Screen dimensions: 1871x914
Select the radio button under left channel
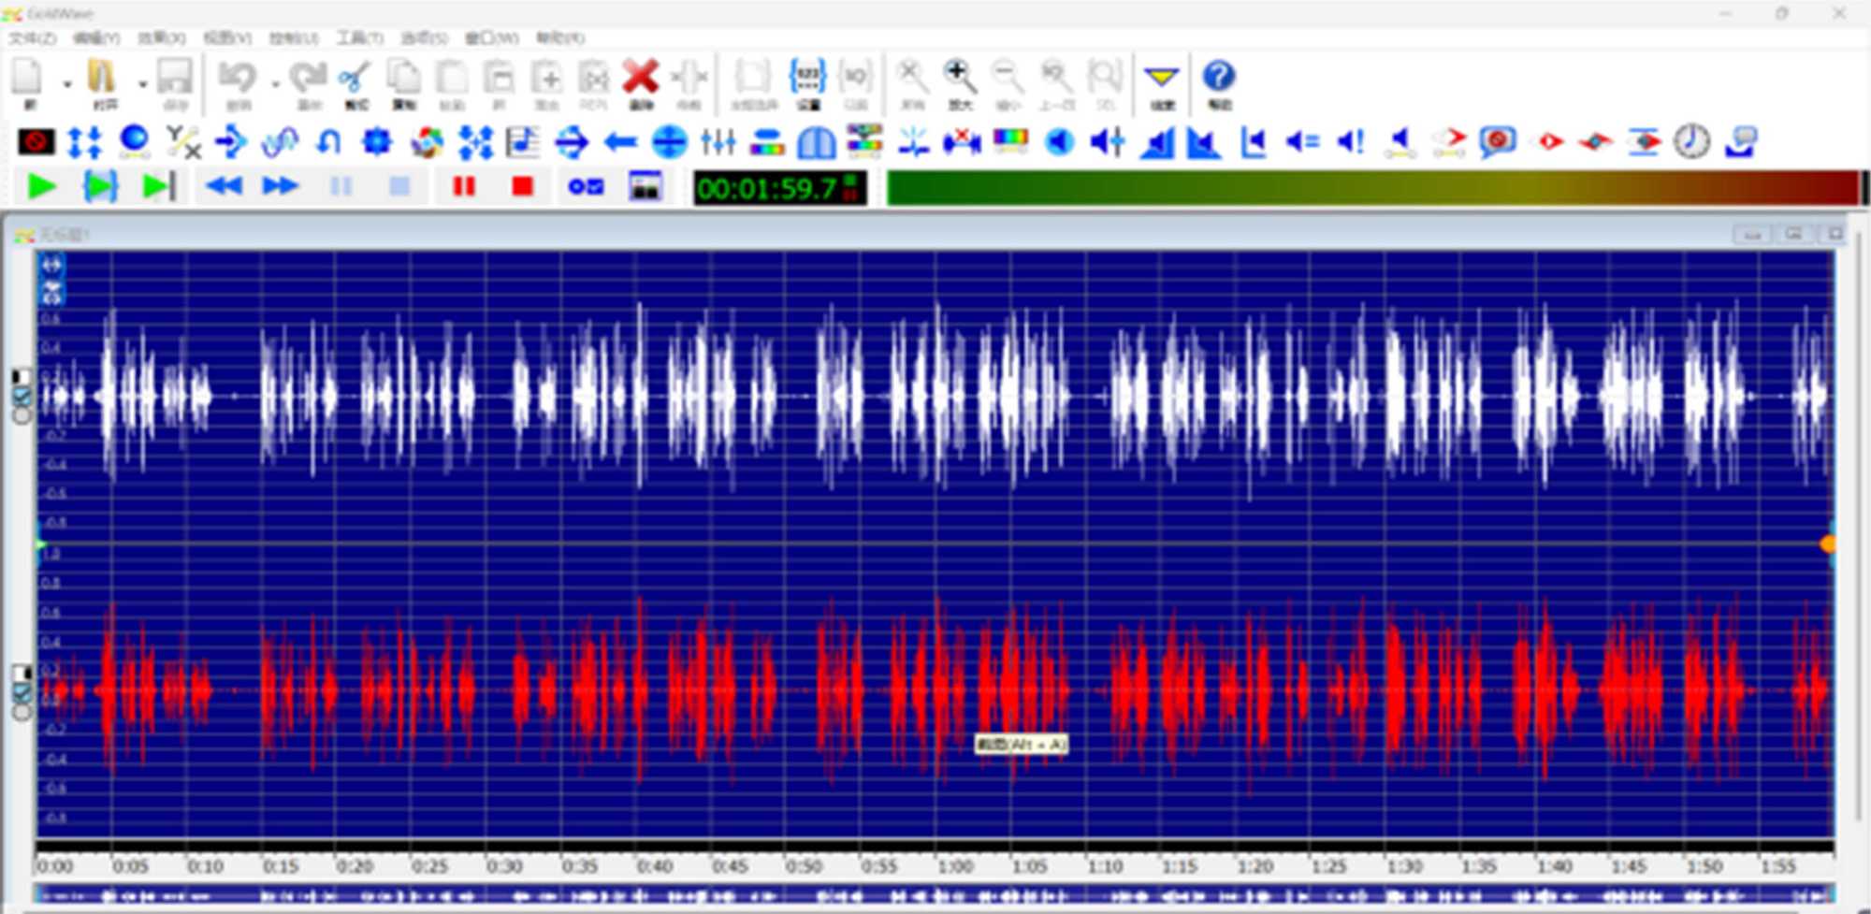(x=21, y=415)
